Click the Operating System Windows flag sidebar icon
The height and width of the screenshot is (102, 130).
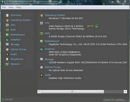click(7, 20)
